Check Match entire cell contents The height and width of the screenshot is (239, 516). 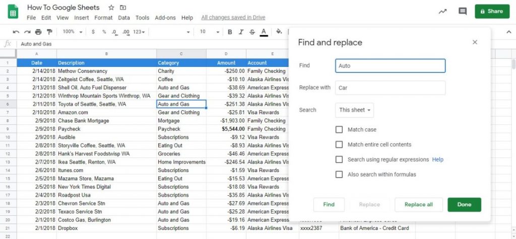pos(339,145)
